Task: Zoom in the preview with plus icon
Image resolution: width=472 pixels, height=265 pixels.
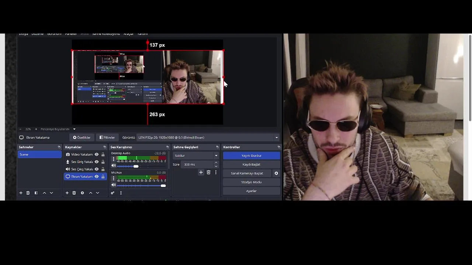Action: click(36, 129)
